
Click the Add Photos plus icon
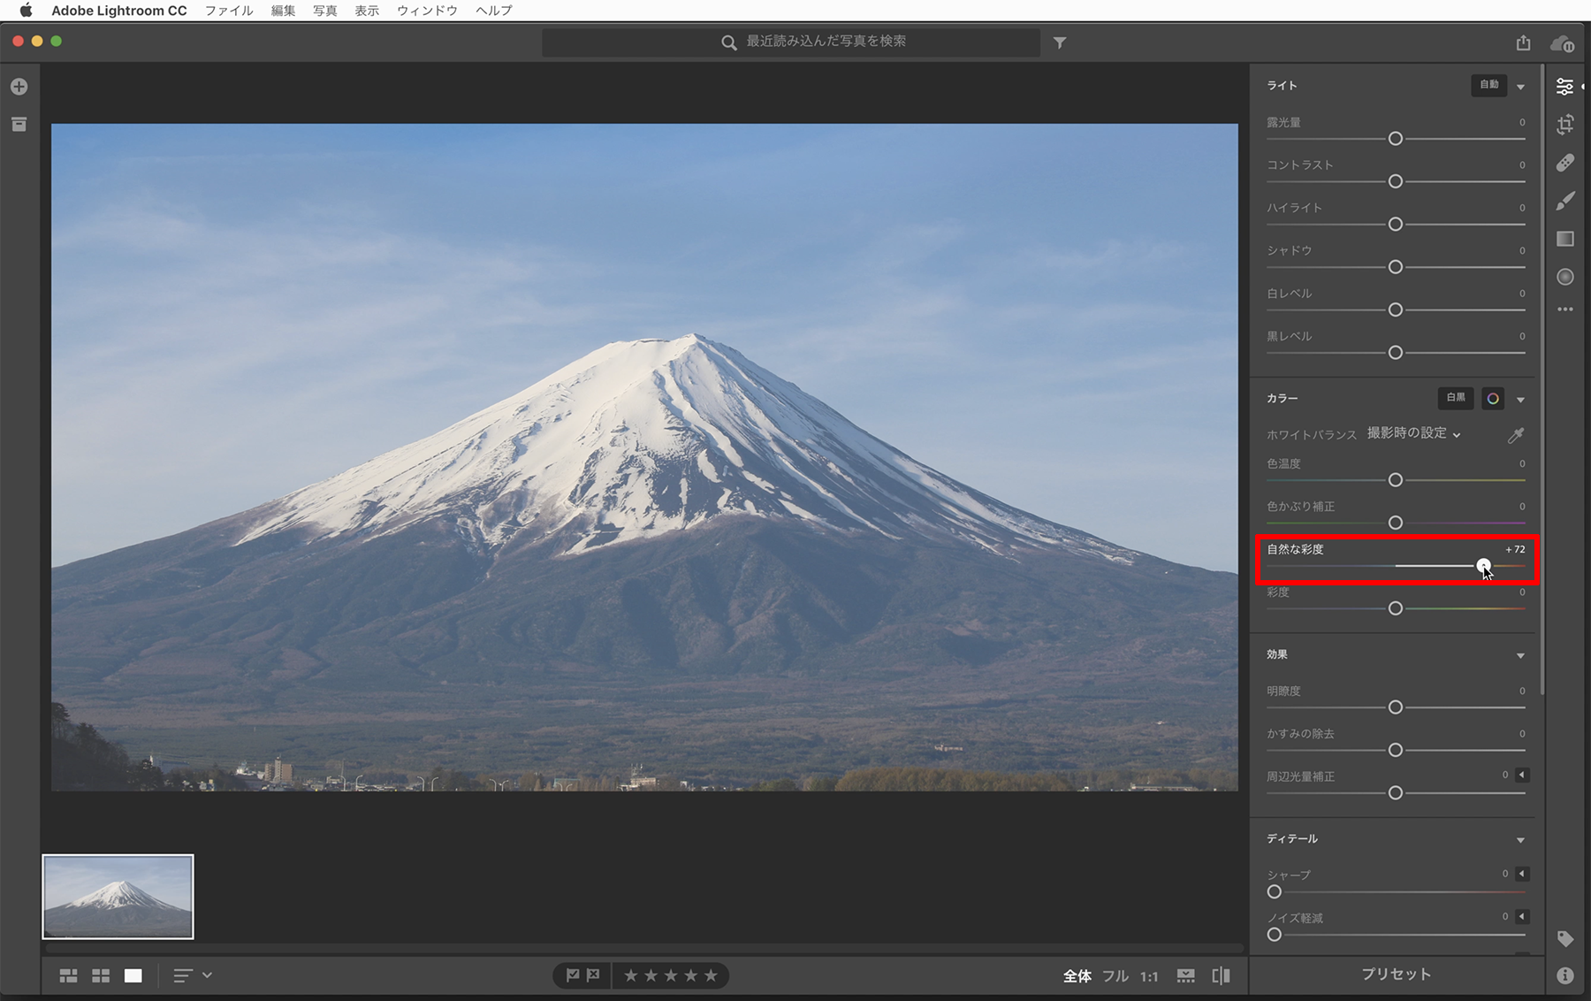[x=19, y=87]
